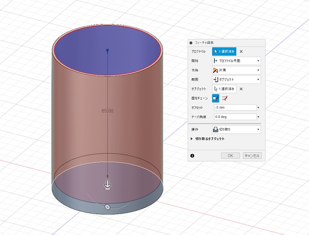309x235 pixels.
Task: Open the オフセット value dropdown arrow
Action: point(258,108)
